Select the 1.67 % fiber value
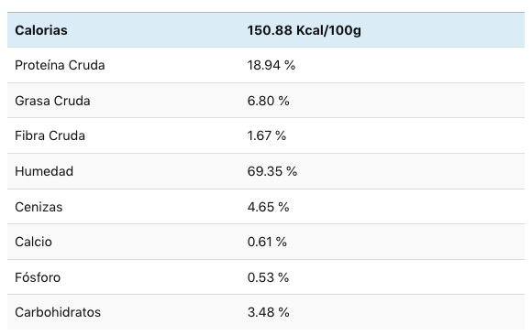The height and width of the screenshot is (335, 532). coord(267,135)
